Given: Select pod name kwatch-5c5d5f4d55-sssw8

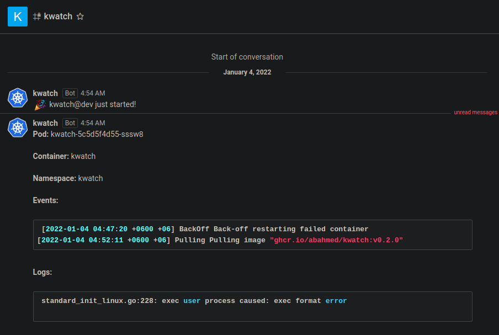Looking at the screenshot, I should tap(97, 134).
